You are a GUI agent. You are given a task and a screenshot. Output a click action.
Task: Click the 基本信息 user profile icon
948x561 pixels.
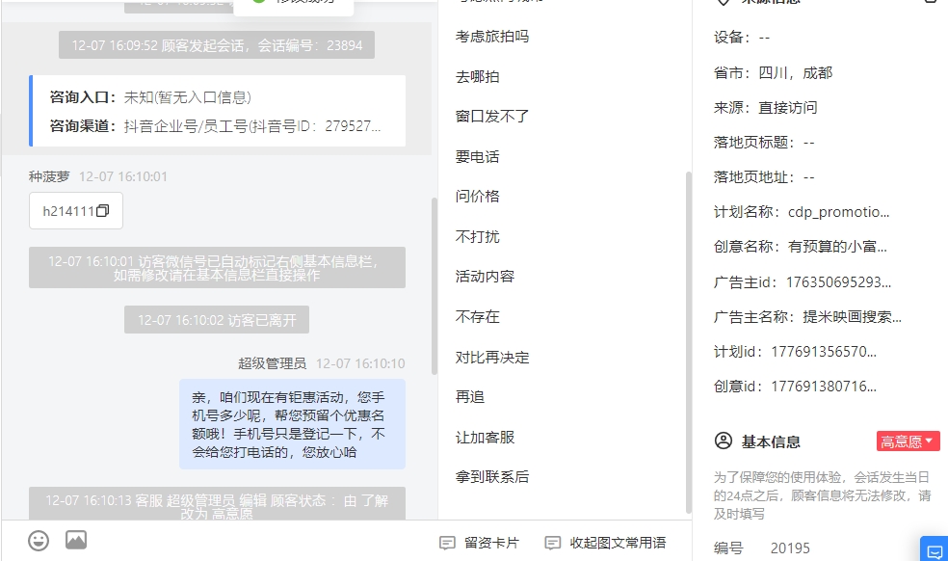pyautogui.click(x=724, y=441)
